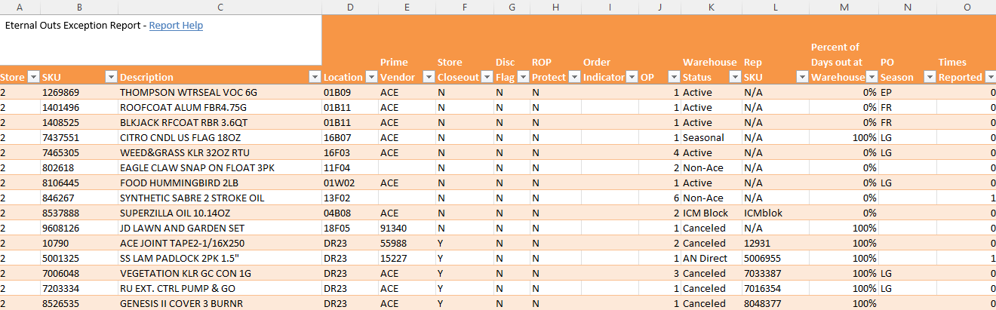Open the Store column filter dropdown
This screenshot has height=310, width=996.
[32, 77]
